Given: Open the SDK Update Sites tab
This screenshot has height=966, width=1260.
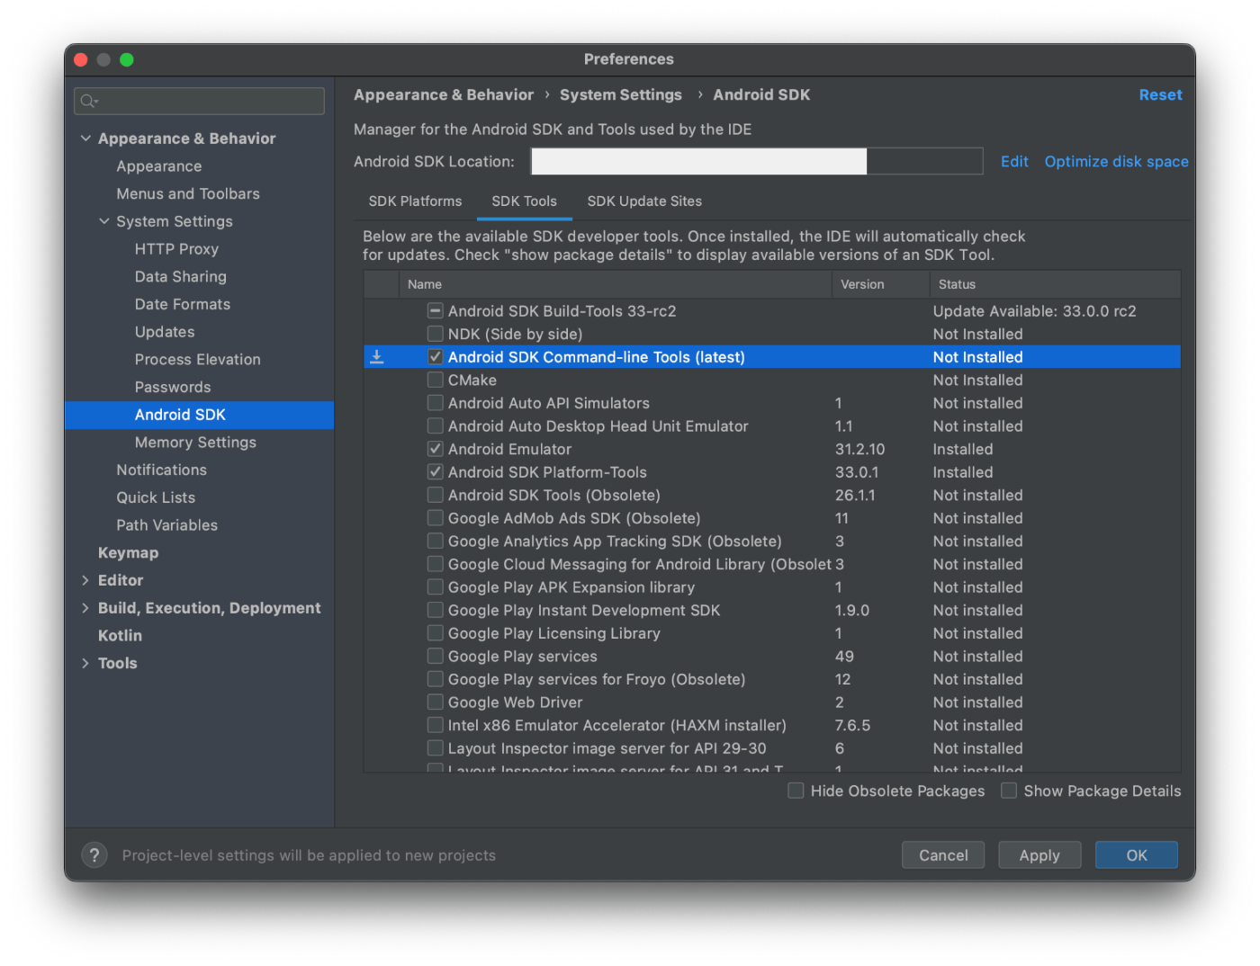Looking at the screenshot, I should pyautogui.click(x=644, y=201).
